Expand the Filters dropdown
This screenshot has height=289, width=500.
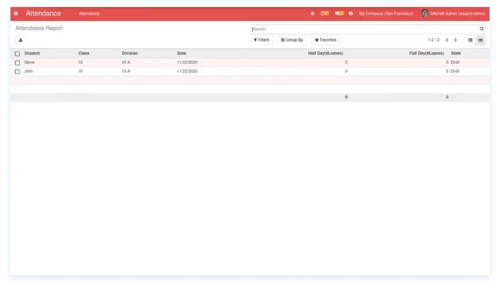tap(262, 40)
